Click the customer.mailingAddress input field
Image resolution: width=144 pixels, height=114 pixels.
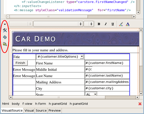(x=107, y=82)
